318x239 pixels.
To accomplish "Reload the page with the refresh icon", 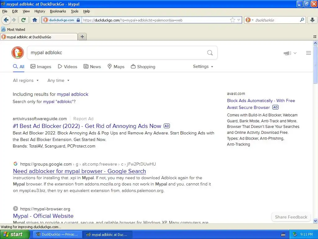I will [x=24, y=20].
